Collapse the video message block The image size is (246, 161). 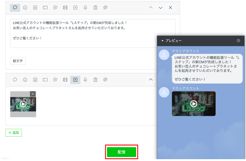[x=150, y=80]
